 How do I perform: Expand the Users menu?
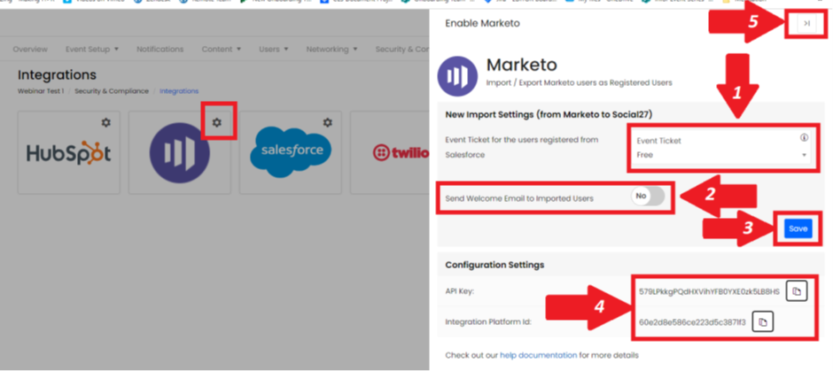(274, 49)
